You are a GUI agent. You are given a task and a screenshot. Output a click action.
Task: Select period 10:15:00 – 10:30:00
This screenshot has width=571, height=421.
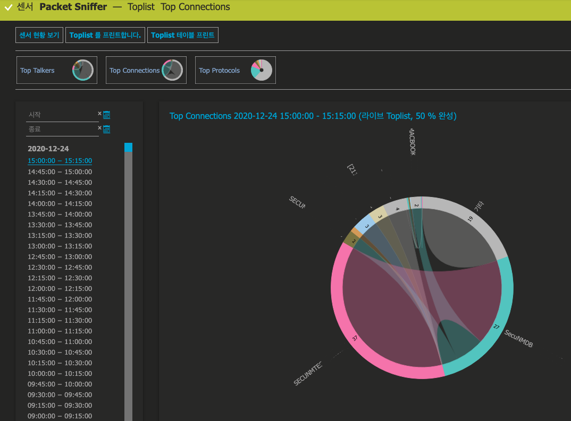tap(60, 363)
